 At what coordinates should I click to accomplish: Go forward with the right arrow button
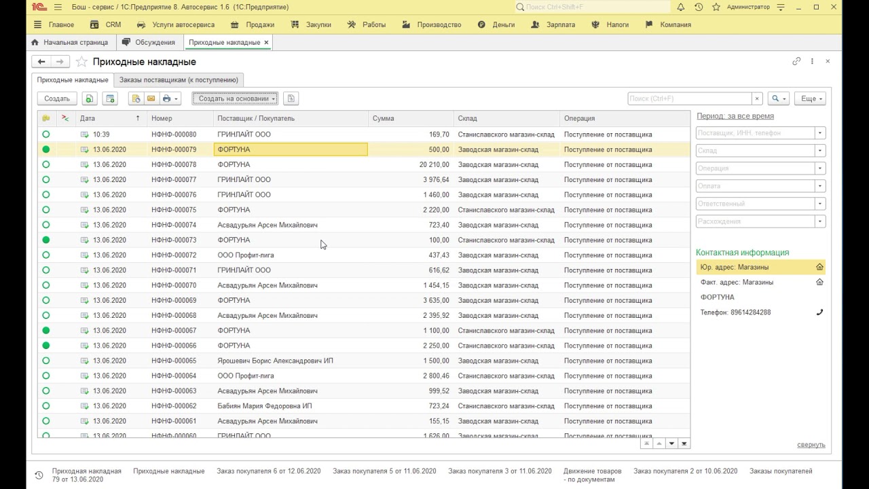[x=60, y=62]
